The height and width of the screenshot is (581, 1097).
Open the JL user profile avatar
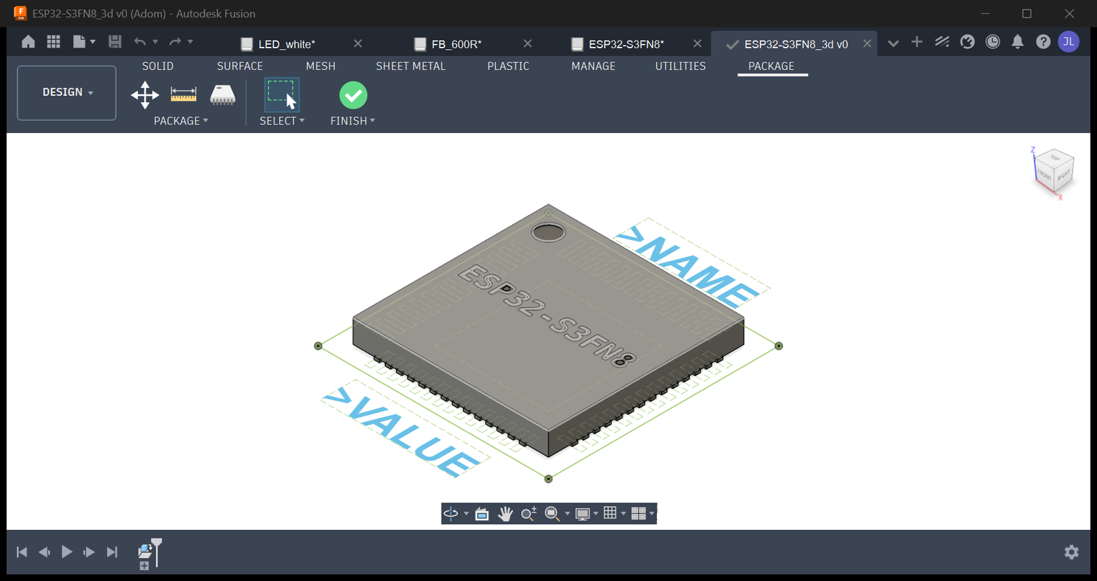point(1068,42)
